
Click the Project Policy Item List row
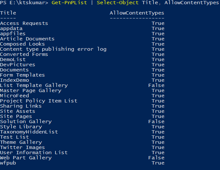click(x=38, y=101)
